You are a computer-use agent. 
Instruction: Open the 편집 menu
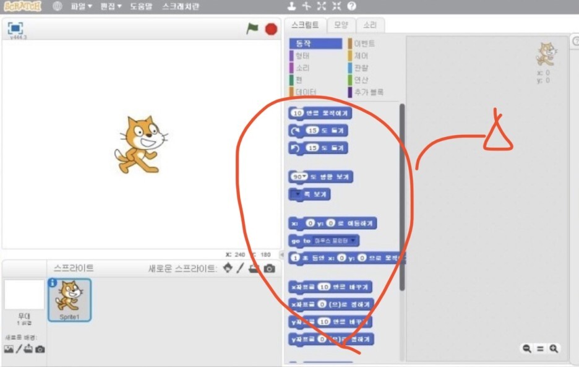point(111,6)
